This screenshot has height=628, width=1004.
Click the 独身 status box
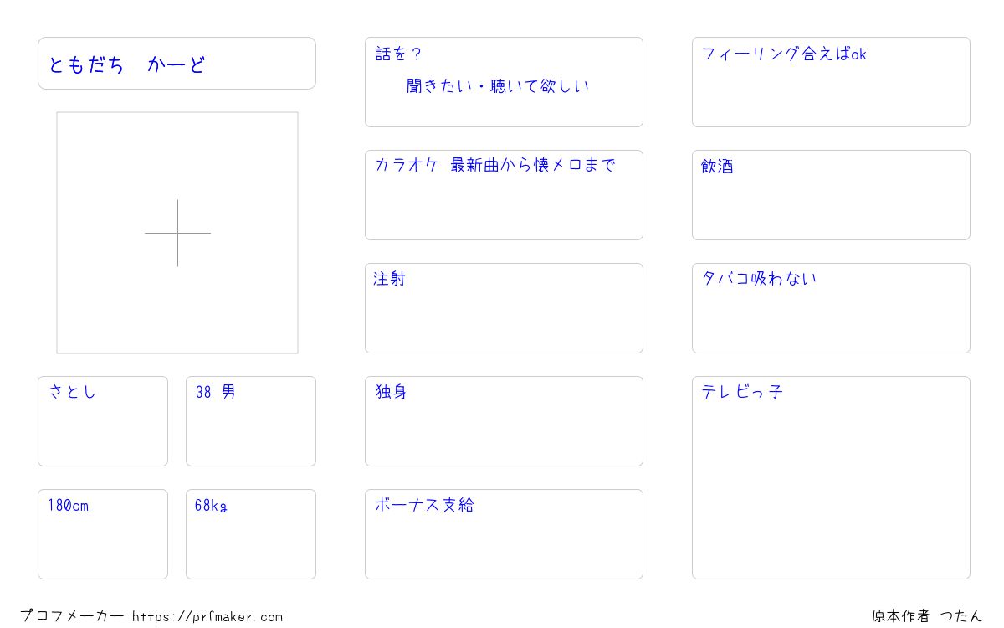[504, 421]
